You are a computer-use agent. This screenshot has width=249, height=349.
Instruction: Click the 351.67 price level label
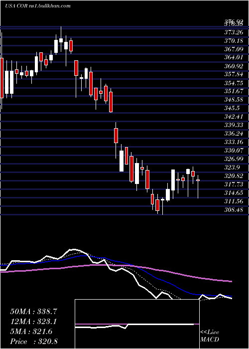(x=234, y=91)
